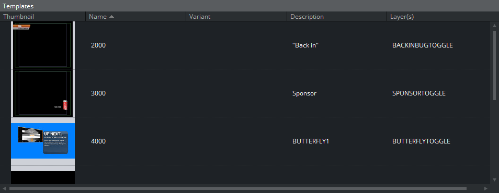Click the Thumbnail column header

tap(43, 17)
